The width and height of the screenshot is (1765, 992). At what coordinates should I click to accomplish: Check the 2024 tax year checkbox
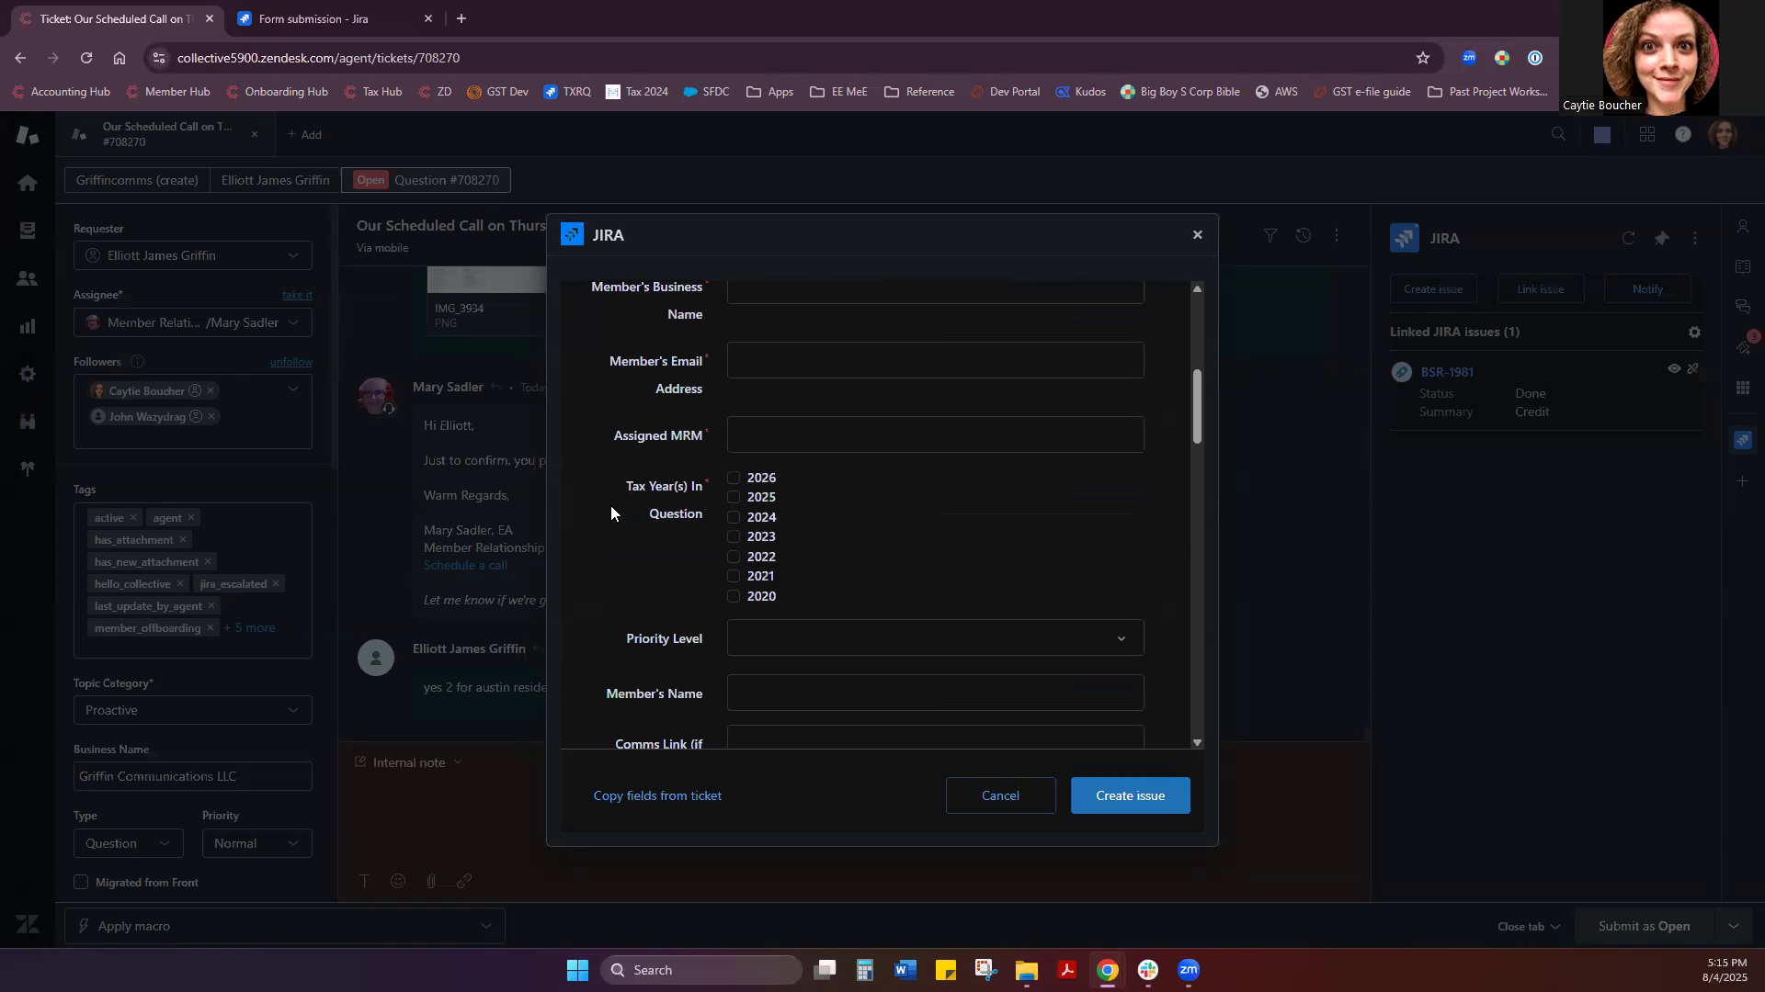(734, 517)
